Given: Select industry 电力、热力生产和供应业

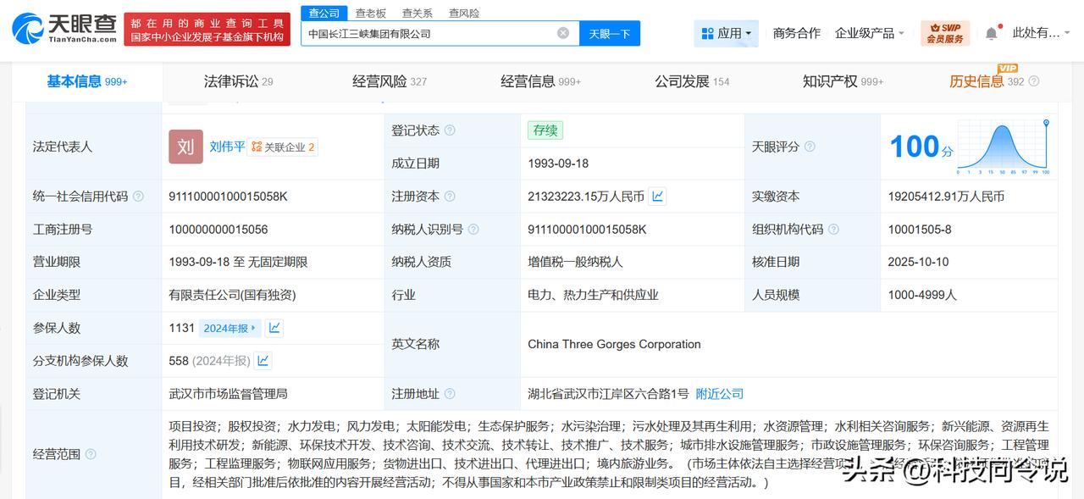Looking at the screenshot, I should (593, 296).
